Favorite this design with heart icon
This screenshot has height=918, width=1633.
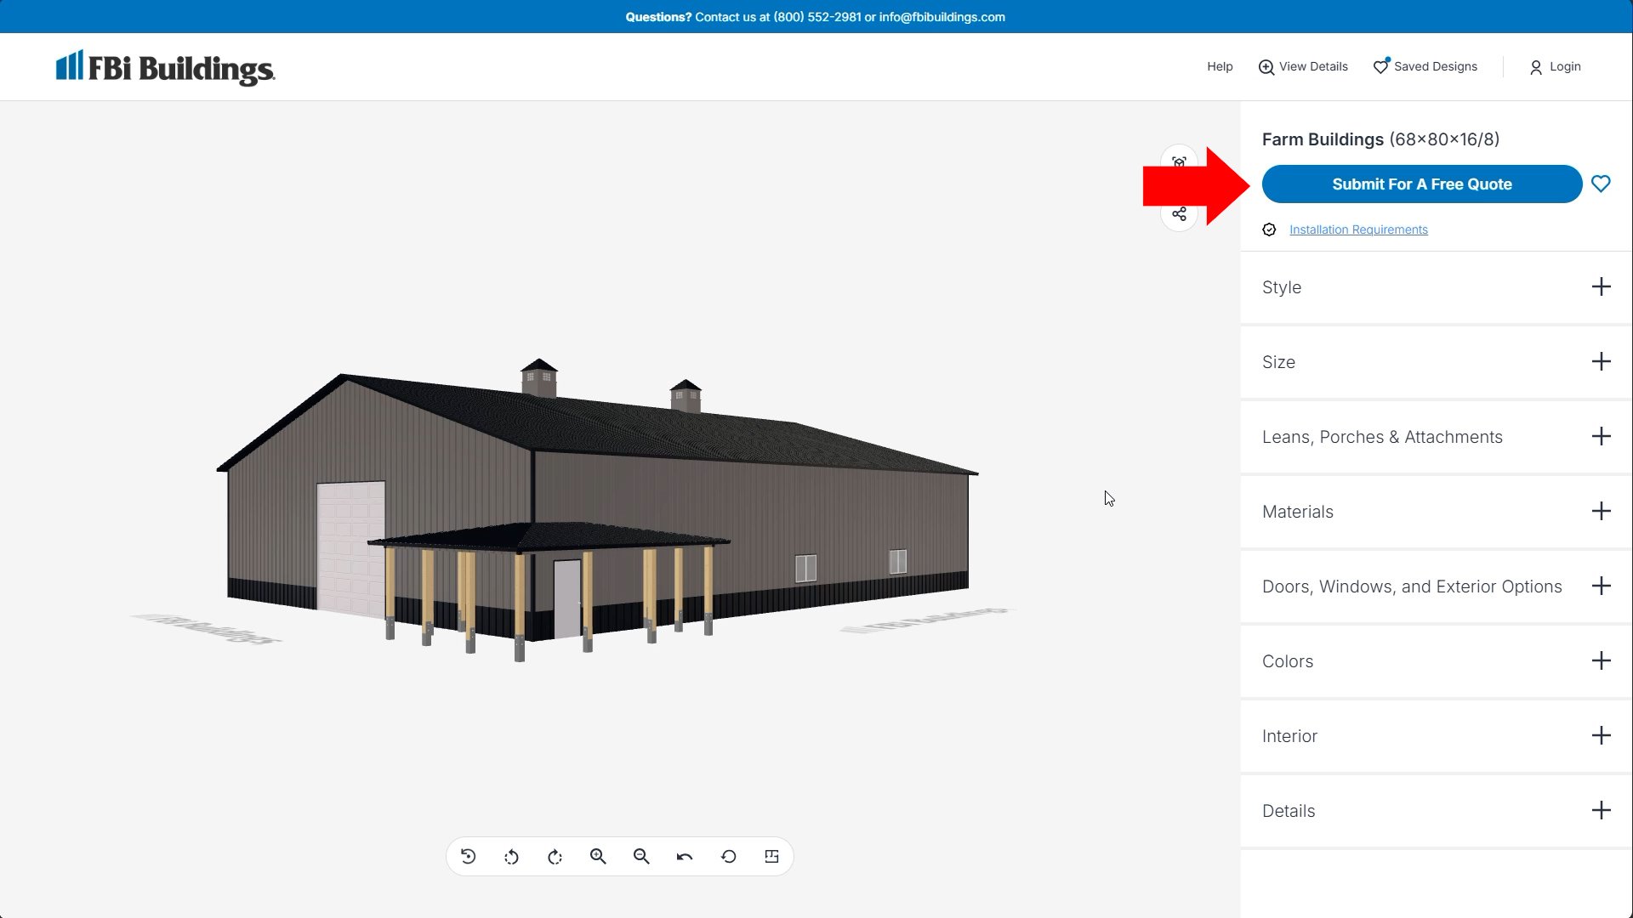coord(1601,184)
